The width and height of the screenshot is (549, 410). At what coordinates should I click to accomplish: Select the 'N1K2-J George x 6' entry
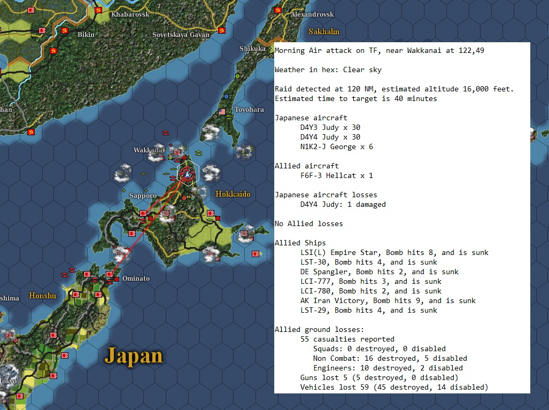coord(336,146)
